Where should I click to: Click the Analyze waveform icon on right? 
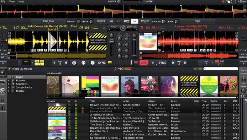coord(243,70)
